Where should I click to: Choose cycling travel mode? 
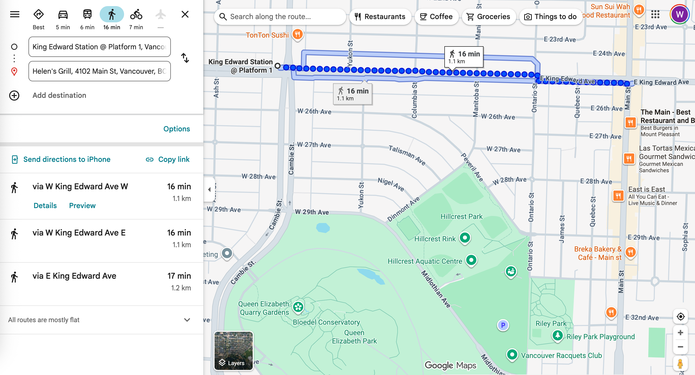[x=136, y=14]
